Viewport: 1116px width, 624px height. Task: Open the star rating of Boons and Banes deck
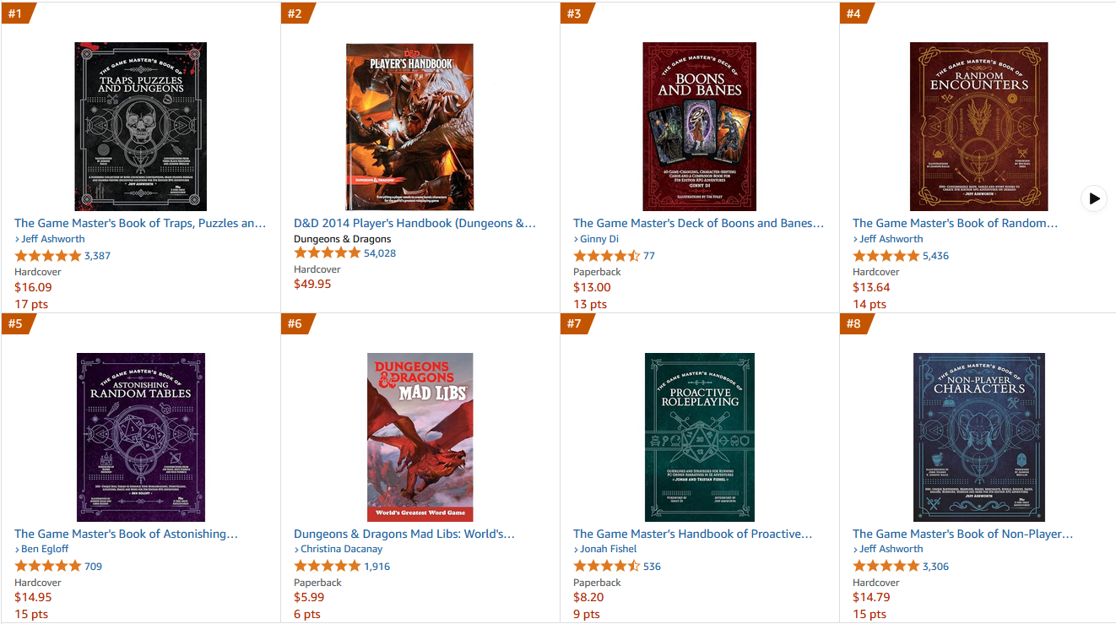(606, 256)
